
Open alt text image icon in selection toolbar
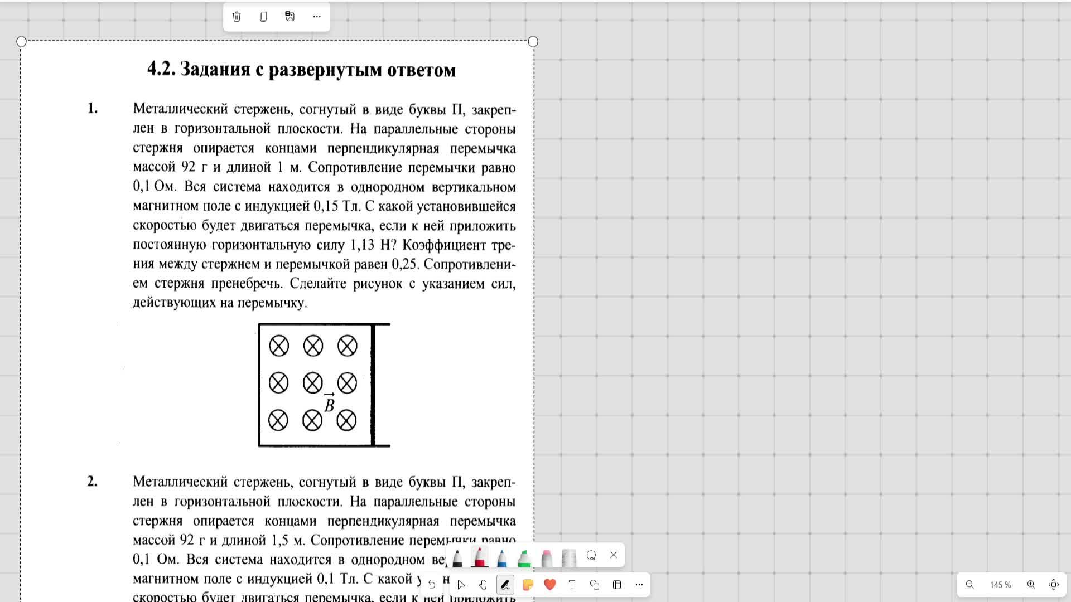tap(290, 17)
